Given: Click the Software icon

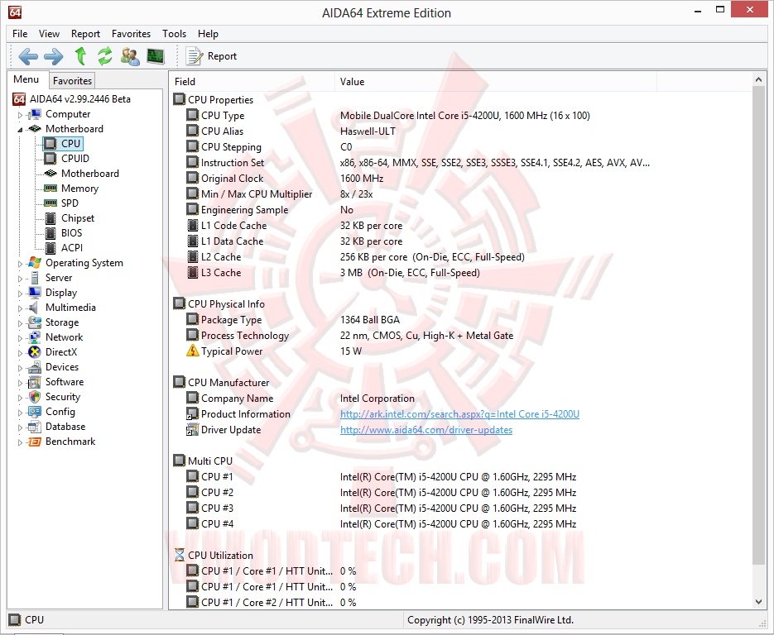Looking at the screenshot, I should [x=35, y=382].
